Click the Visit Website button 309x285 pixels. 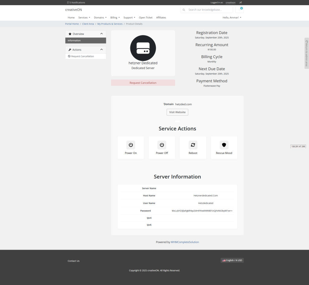(x=177, y=112)
